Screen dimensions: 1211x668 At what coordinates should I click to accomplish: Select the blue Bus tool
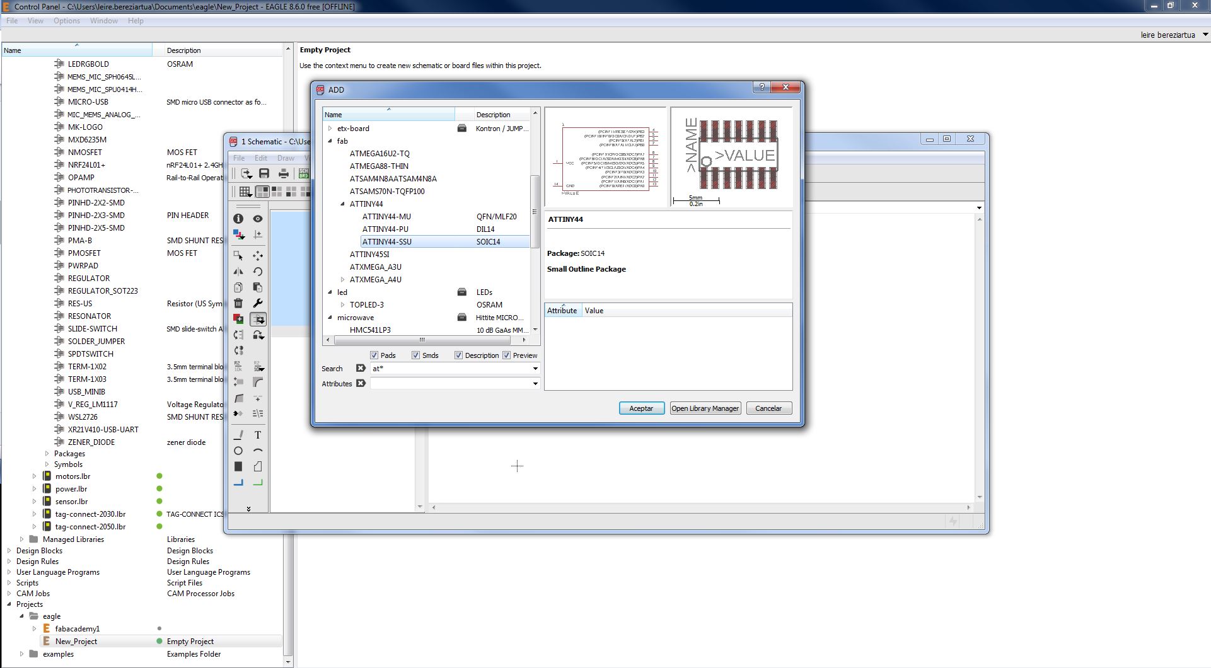coord(238,483)
